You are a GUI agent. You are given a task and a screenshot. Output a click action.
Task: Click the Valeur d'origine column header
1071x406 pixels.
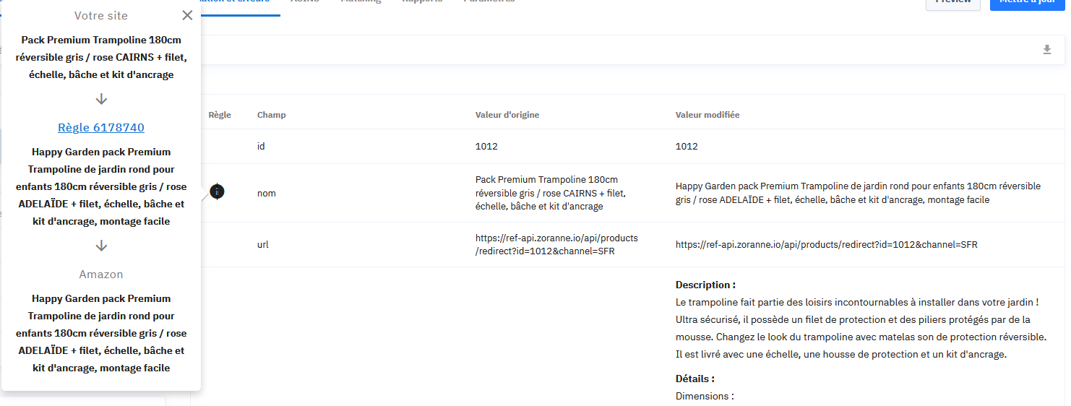coord(507,115)
